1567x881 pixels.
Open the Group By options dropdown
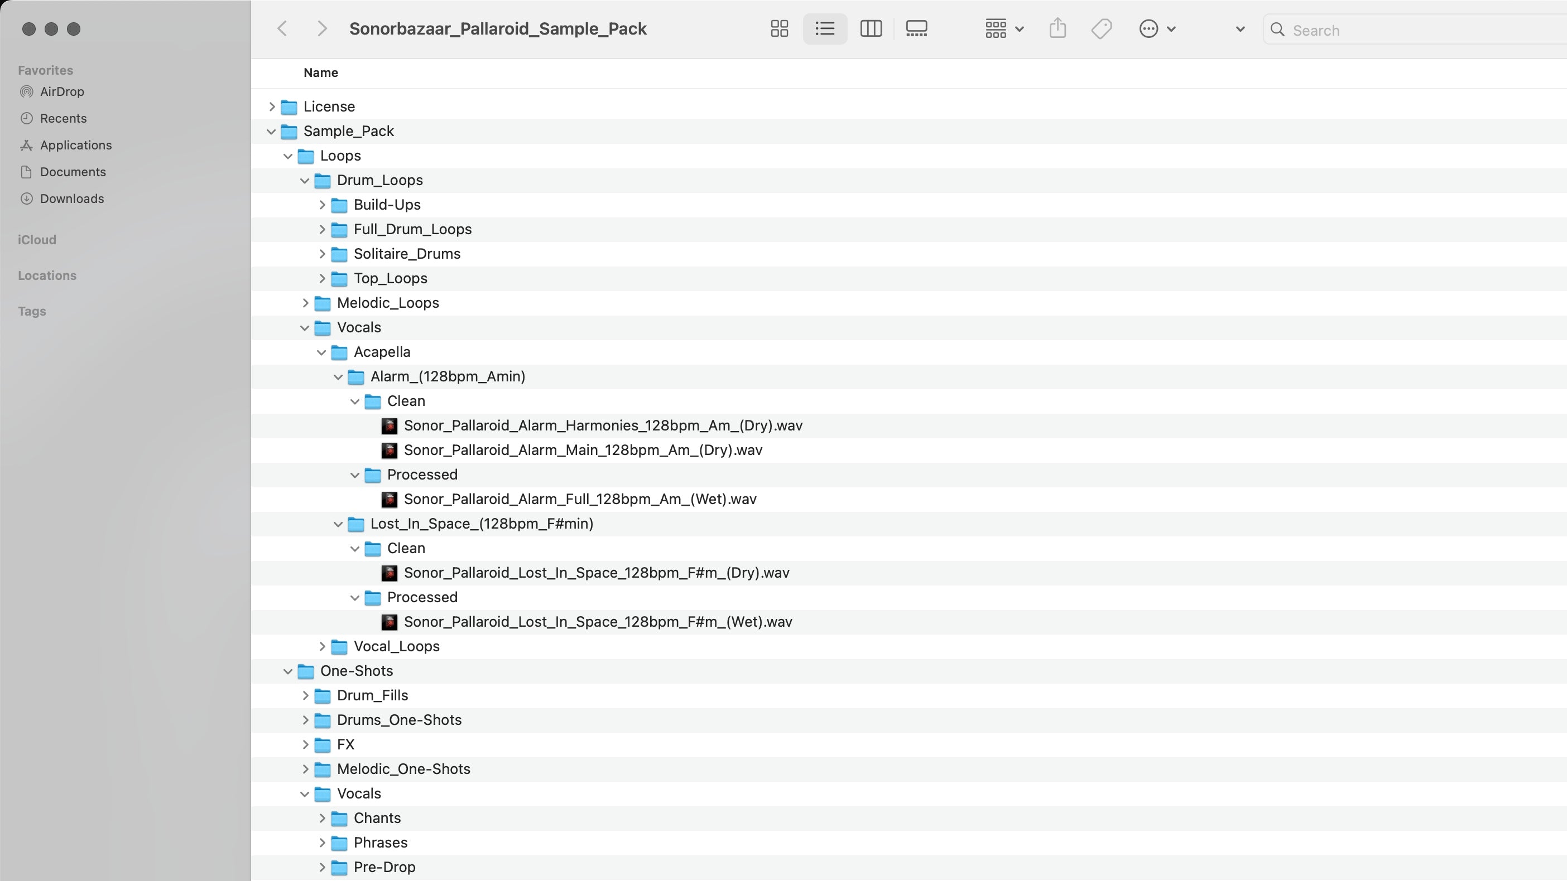(x=1004, y=28)
